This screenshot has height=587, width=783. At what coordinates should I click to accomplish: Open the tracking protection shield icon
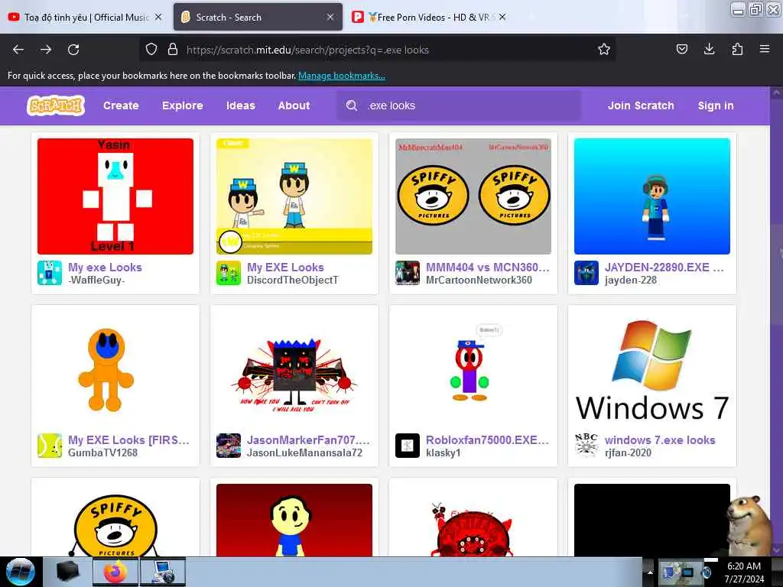click(x=151, y=50)
